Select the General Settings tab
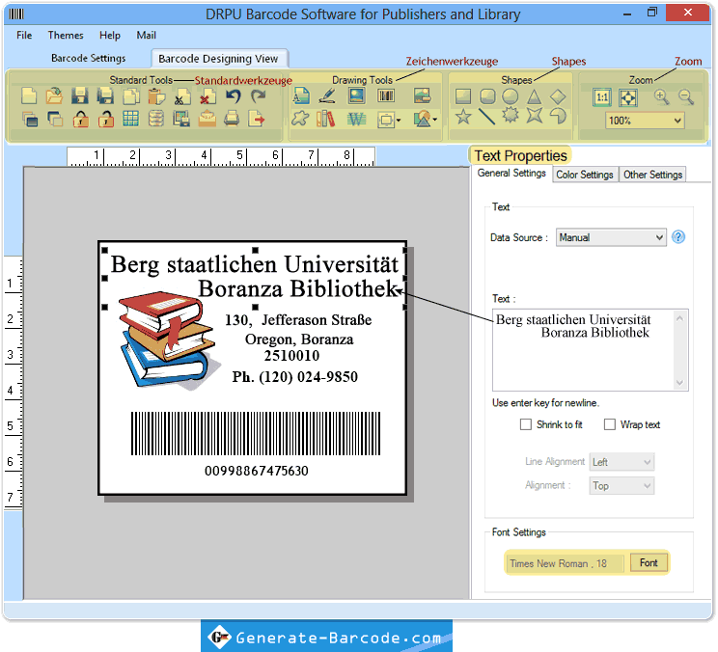Screen dimensions: 718x652 [x=511, y=173]
